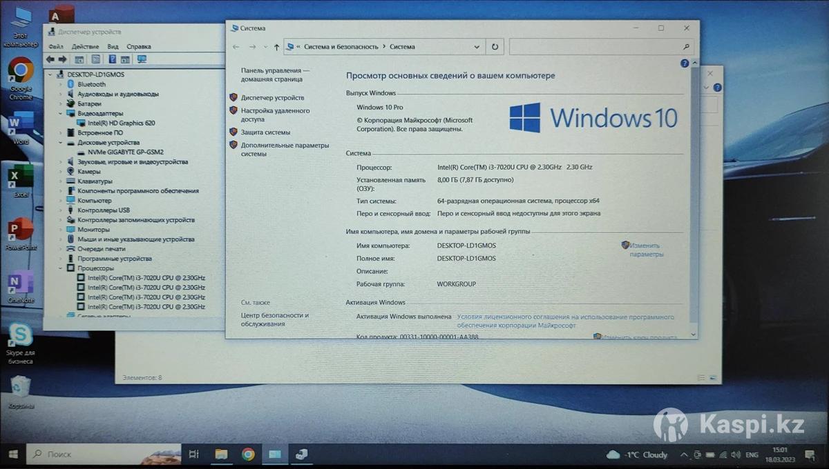The image size is (829, 469).
Task: Open the Word desktop shortcut
Action: tap(21, 129)
